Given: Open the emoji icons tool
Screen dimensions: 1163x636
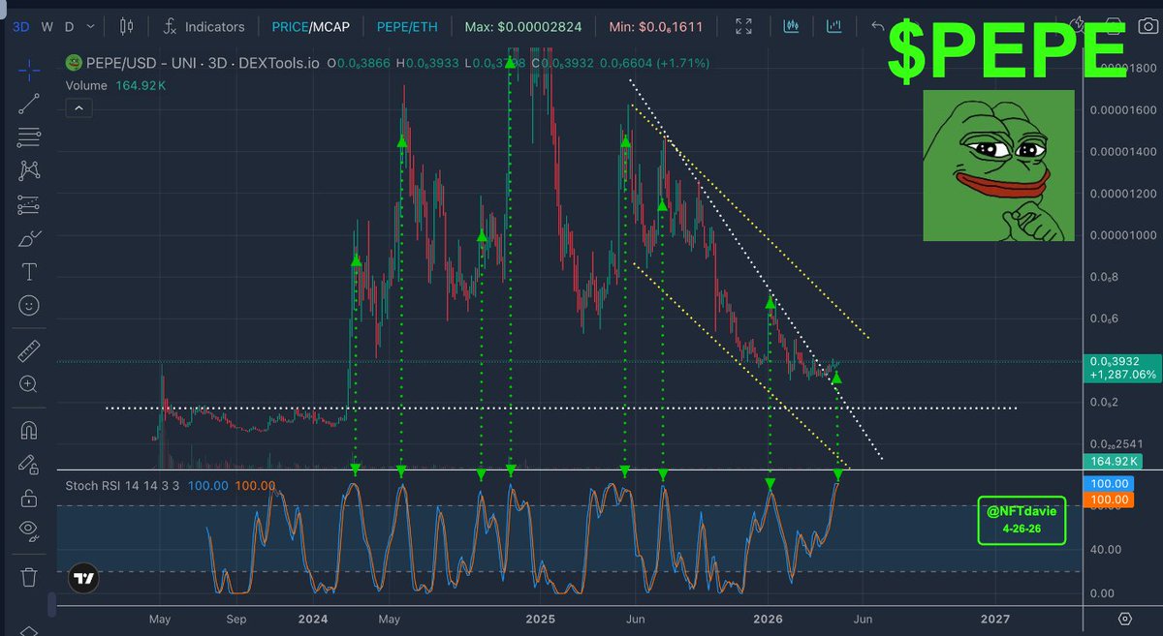Looking at the screenshot, I should 29,306.
